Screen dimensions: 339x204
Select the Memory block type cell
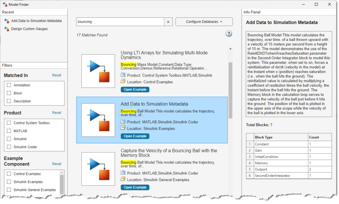coord(281,163)
